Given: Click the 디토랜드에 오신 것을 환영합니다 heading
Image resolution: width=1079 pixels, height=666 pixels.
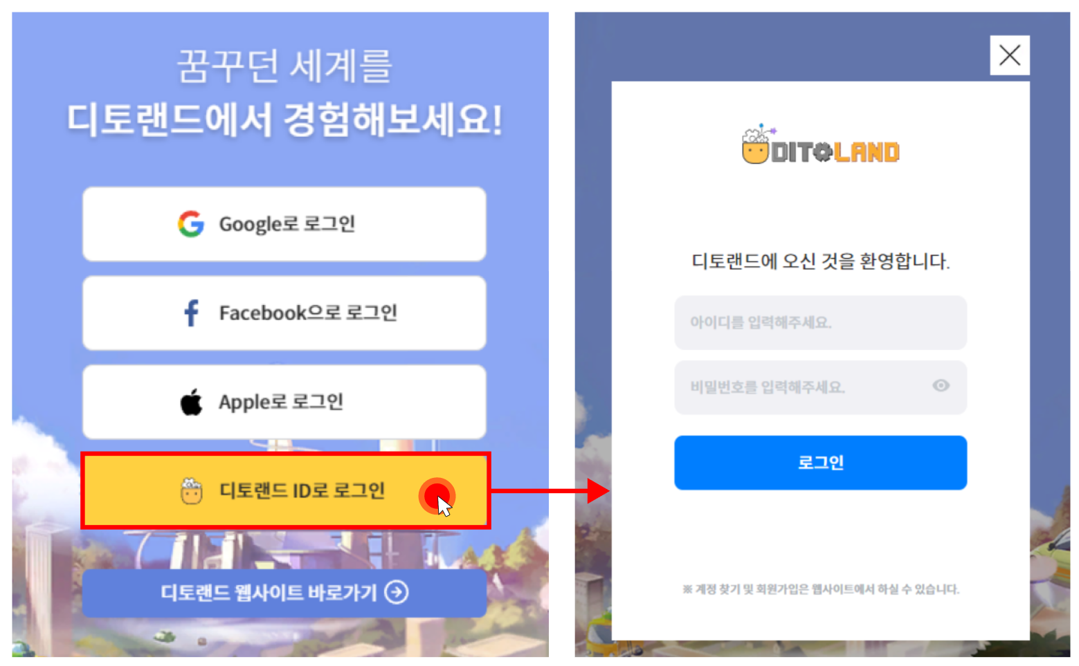Looking at the screenshot, I should (821, 261).
